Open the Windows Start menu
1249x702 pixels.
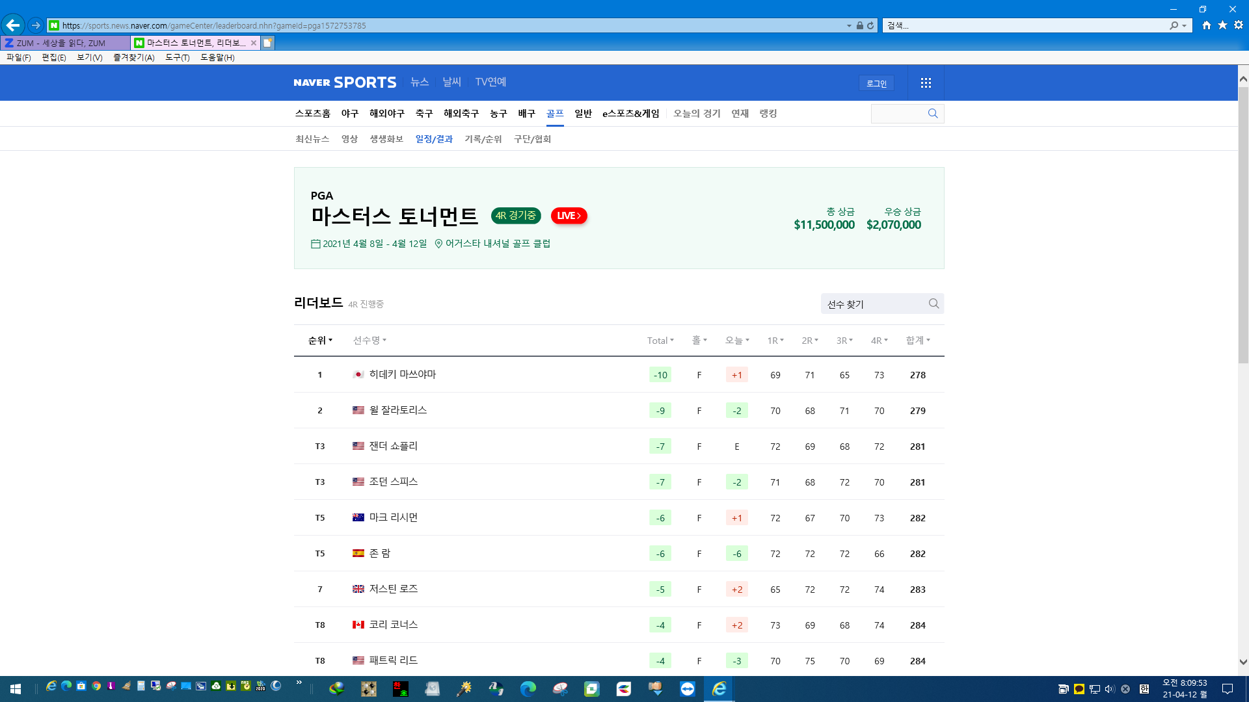click(16, 688)
